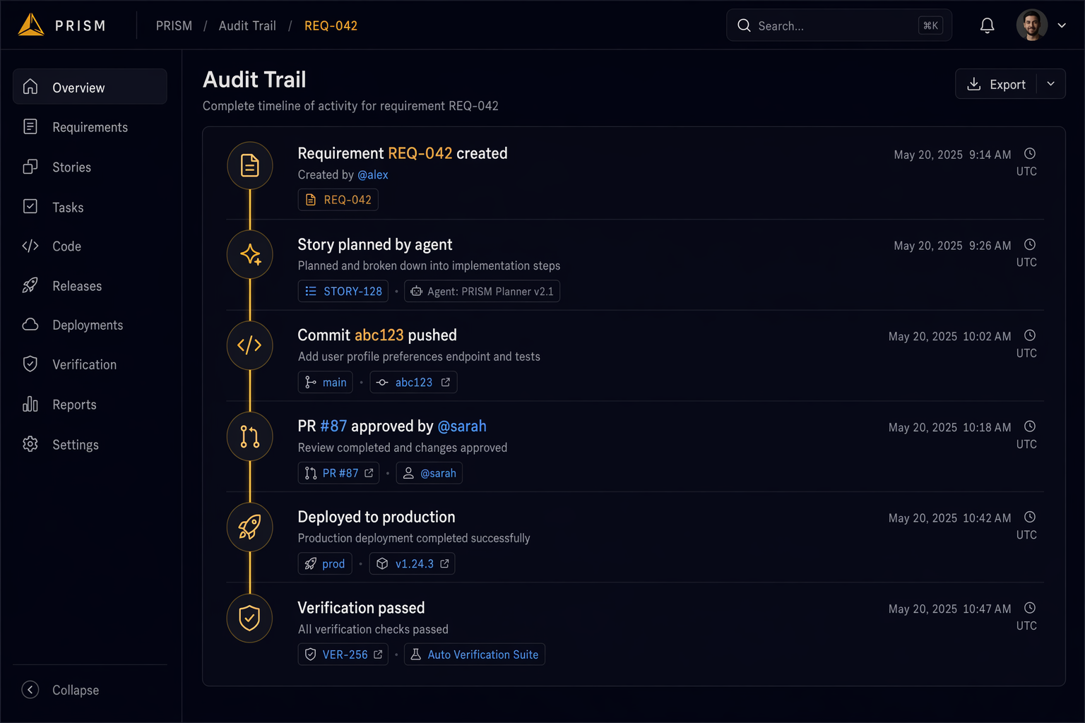Click the PRISM logo icon
The height and width of the screenshot is (723, 1085).
[x=31, y=25]
